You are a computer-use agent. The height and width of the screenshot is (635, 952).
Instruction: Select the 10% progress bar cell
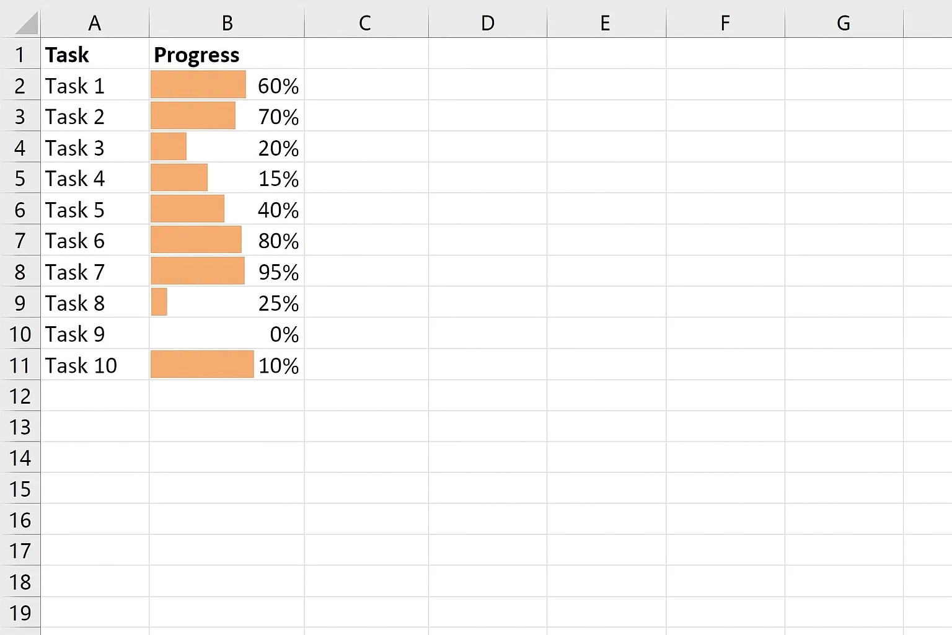tap(227, 365)
